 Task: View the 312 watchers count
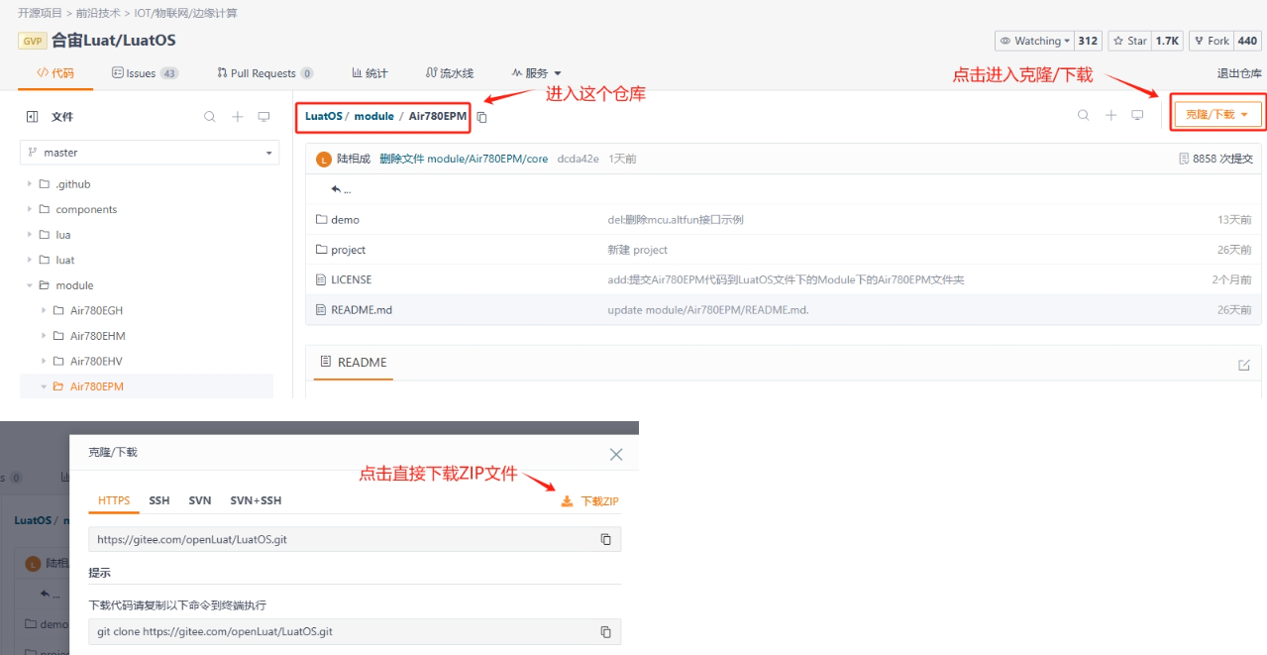click(x=1088, y=41)
